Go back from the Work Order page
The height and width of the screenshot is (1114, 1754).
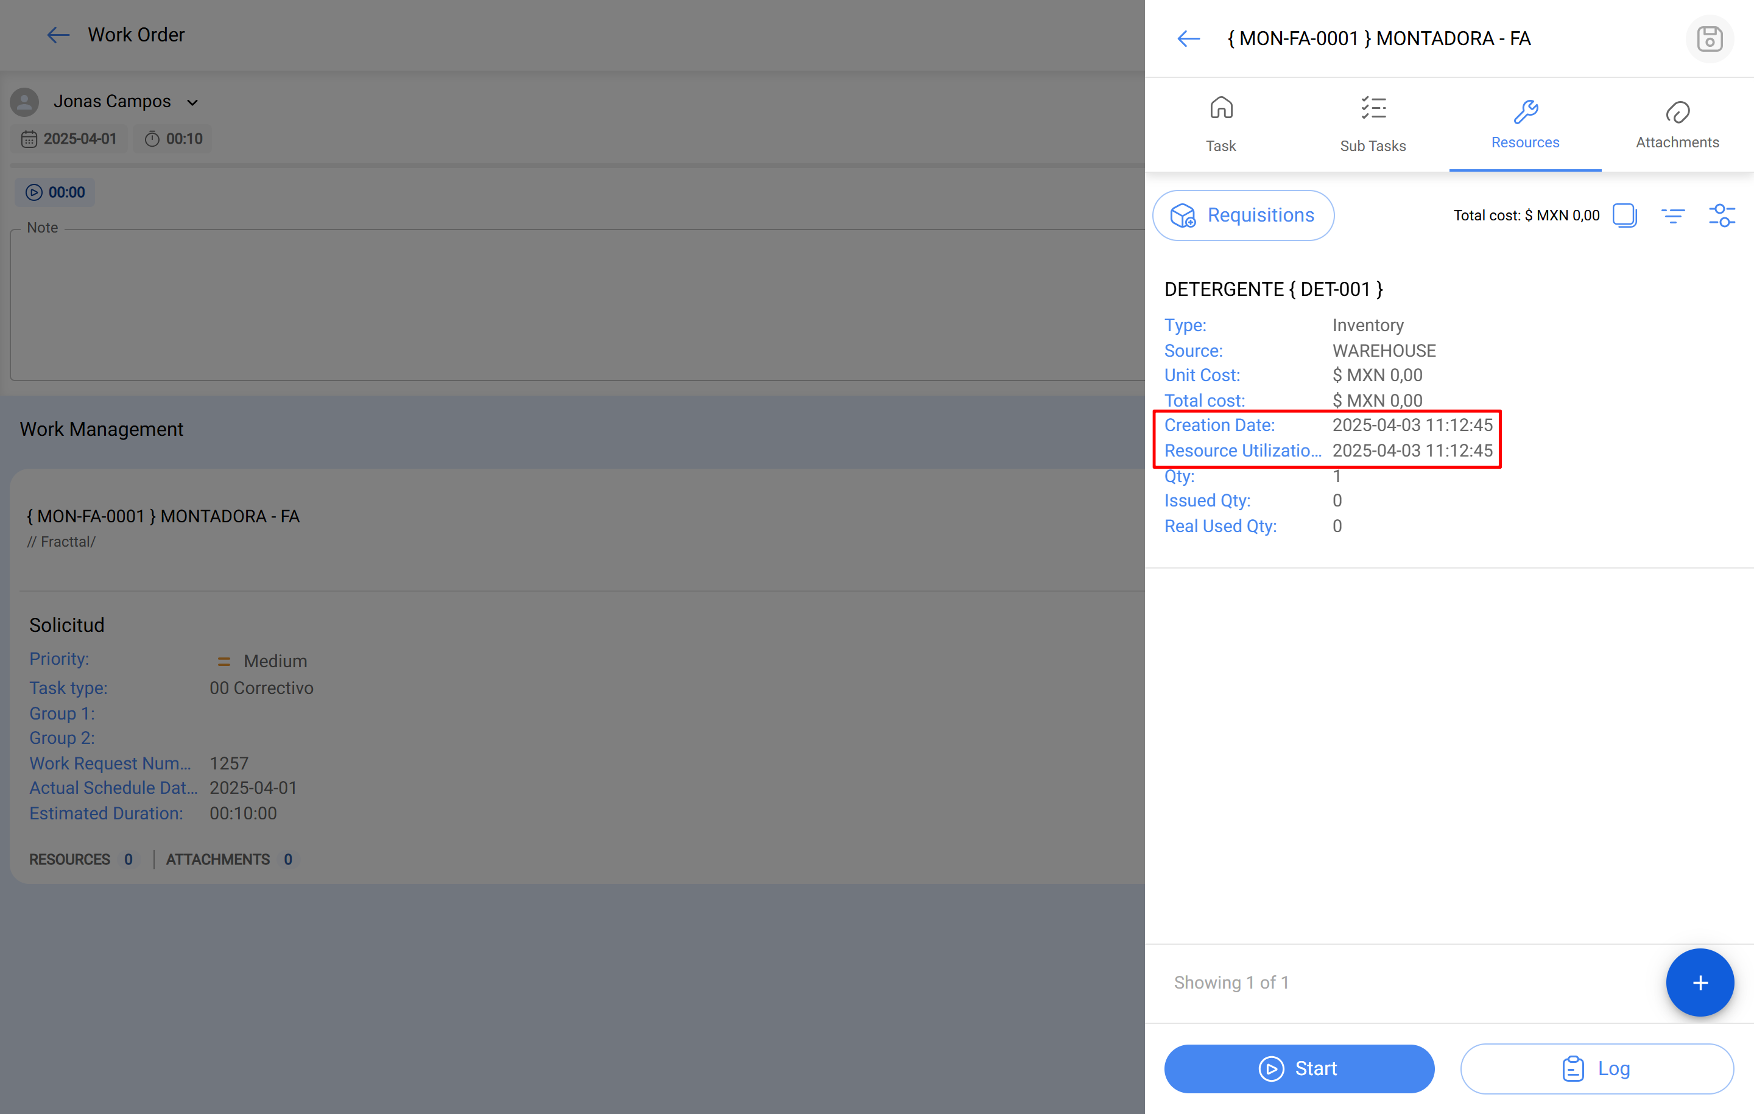tap(58, 35)
